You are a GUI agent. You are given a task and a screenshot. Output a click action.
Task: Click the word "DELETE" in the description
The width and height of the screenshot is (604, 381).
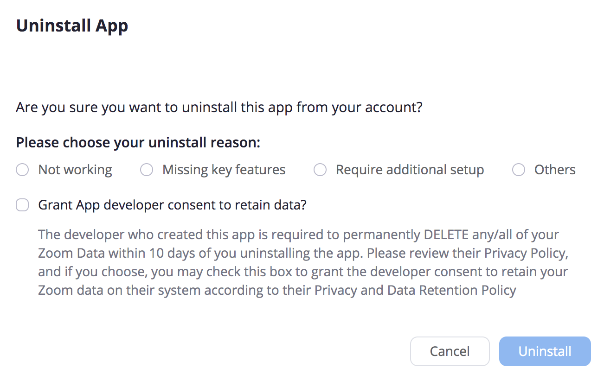tap(446, 235)
